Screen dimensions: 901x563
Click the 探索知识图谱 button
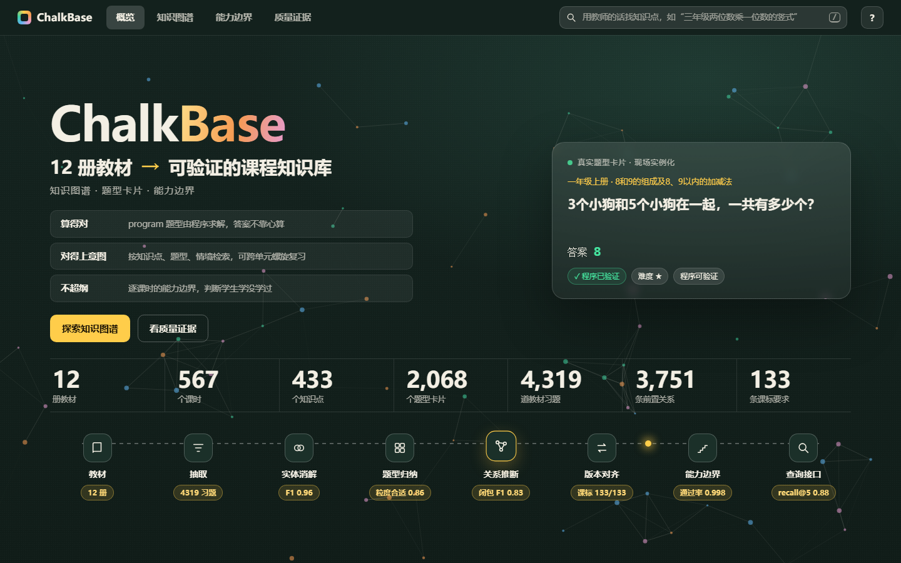point(90,328)
